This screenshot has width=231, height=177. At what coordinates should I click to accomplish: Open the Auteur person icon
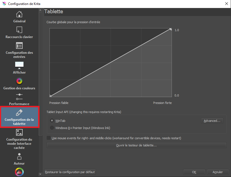pyautogui.click(x=19, y=156)
